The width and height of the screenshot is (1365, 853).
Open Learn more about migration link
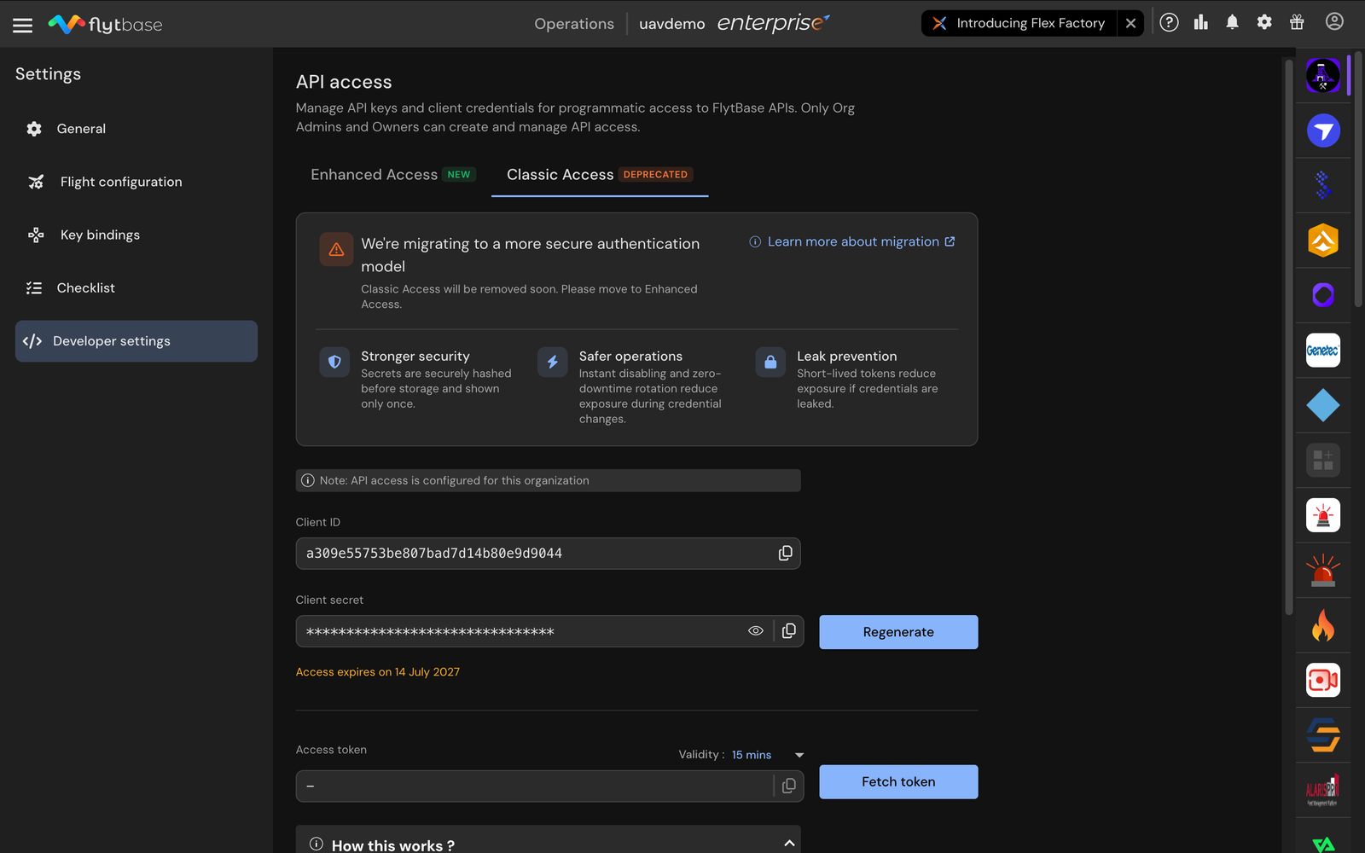852,242
